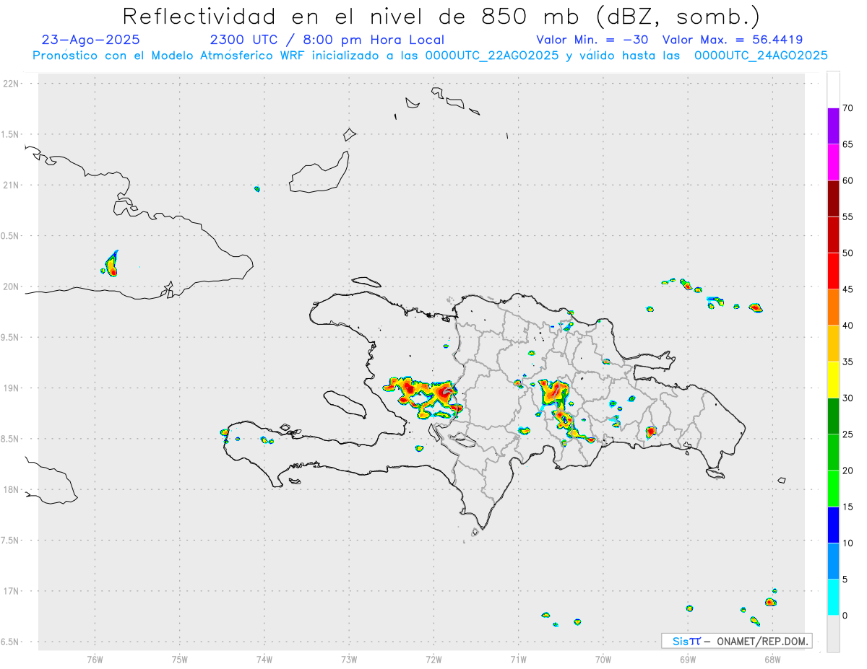This screenshot has height=669, width=867.
Task: Click the dark green 25–30 dBZ legend segment
Action: coord(833,416)
